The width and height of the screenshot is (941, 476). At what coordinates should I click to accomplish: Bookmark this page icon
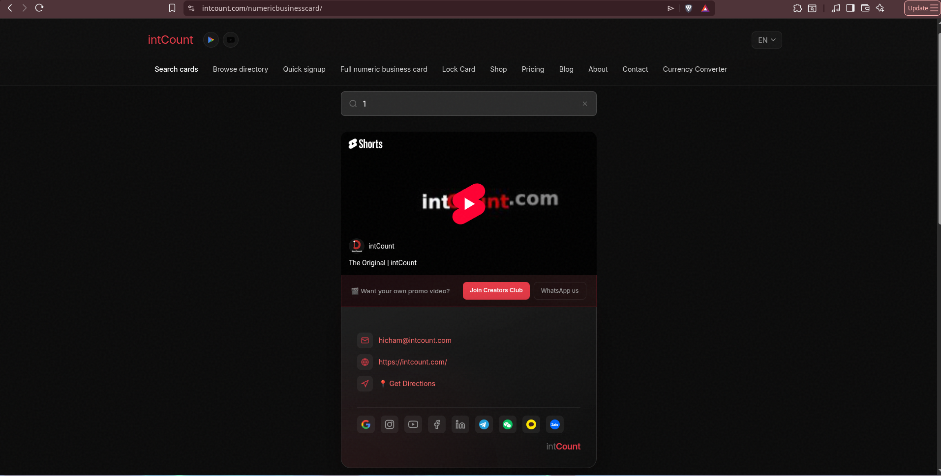(x=172, y=8)
